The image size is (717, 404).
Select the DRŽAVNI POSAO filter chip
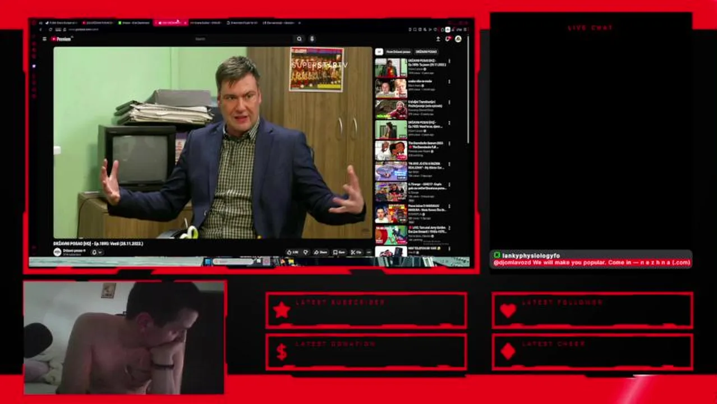(426, 52)
